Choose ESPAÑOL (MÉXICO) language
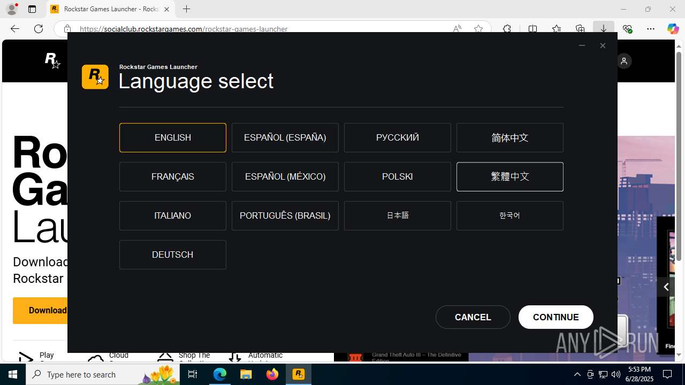 285,176
